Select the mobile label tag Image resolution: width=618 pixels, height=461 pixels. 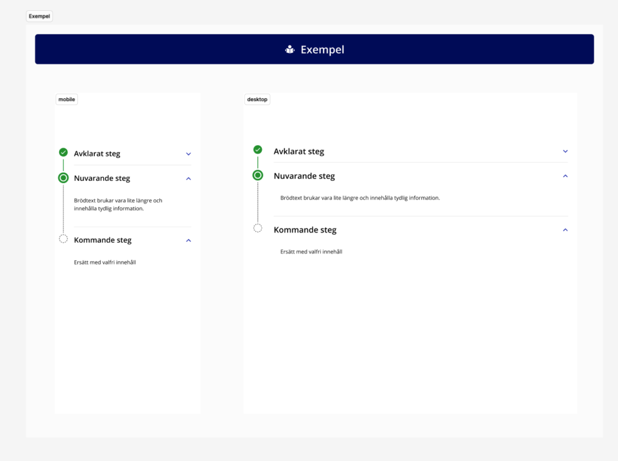(66, 99)
